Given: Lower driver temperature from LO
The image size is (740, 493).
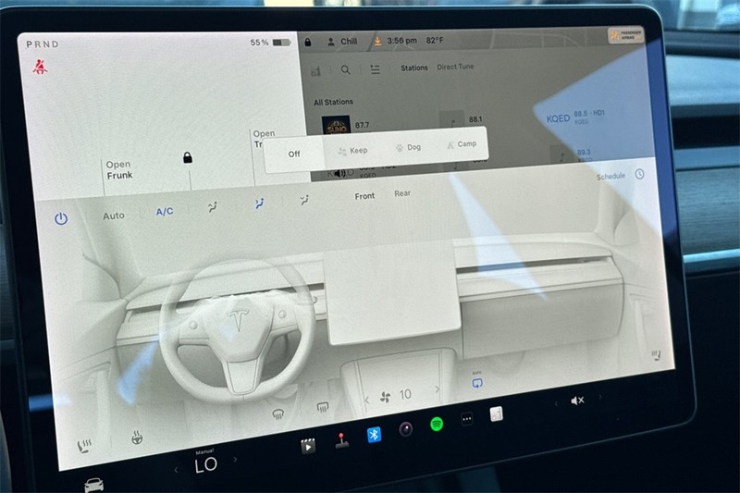Looking at the screenshot, I should 176,470.
